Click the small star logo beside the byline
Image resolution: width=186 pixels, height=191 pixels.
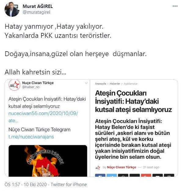97,168
